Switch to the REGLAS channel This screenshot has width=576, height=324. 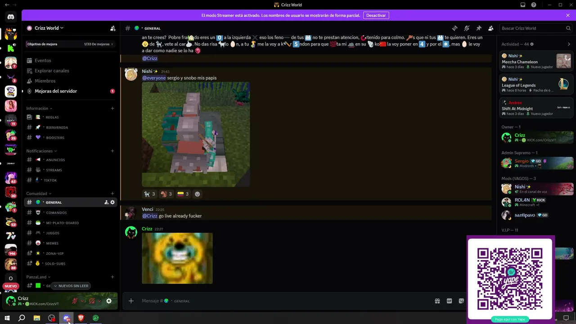pos(71,117)
